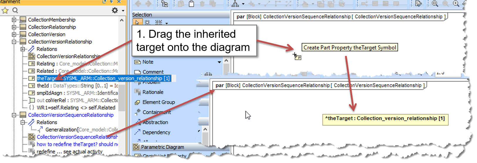Click the fit in window zoom icon
Screen dimensions: 477x163
[435, 4]
